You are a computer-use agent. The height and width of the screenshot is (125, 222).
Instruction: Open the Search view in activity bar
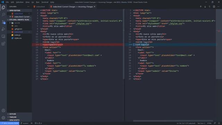click(x=3, y=15)
